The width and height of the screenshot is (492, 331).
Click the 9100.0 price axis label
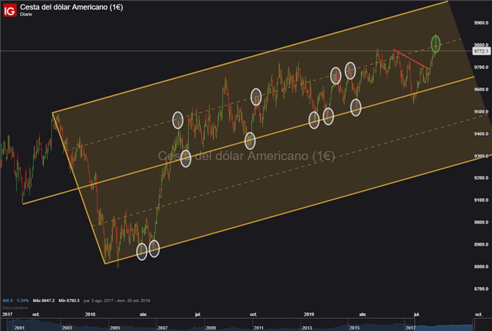tap(481, 200)
